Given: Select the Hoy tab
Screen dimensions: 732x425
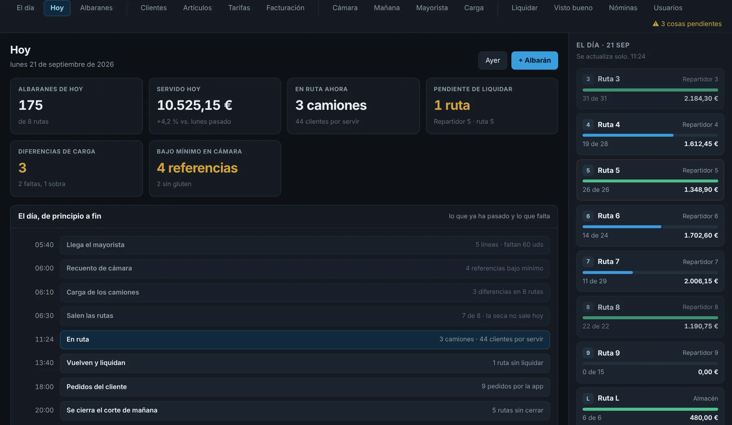Looking at the screenshot, I should (57, 8).
